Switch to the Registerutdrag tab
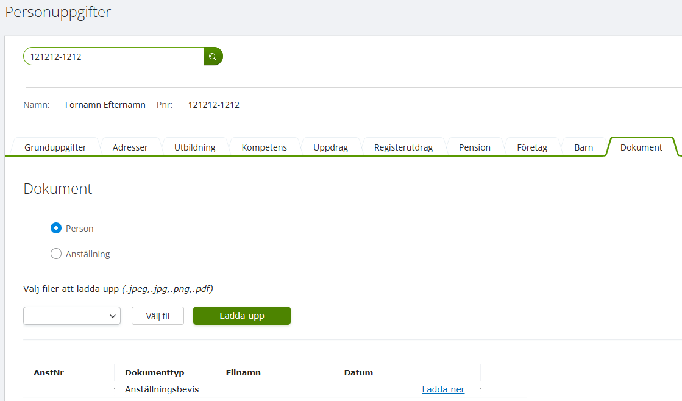The height and width of the screenshot is (401, 682). (403, 147)
